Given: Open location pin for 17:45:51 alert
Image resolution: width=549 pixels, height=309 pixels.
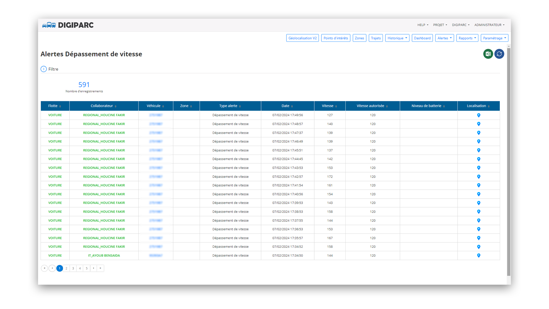Looking at the screenshot, I should pyautogui.click(x=479, y=150).
